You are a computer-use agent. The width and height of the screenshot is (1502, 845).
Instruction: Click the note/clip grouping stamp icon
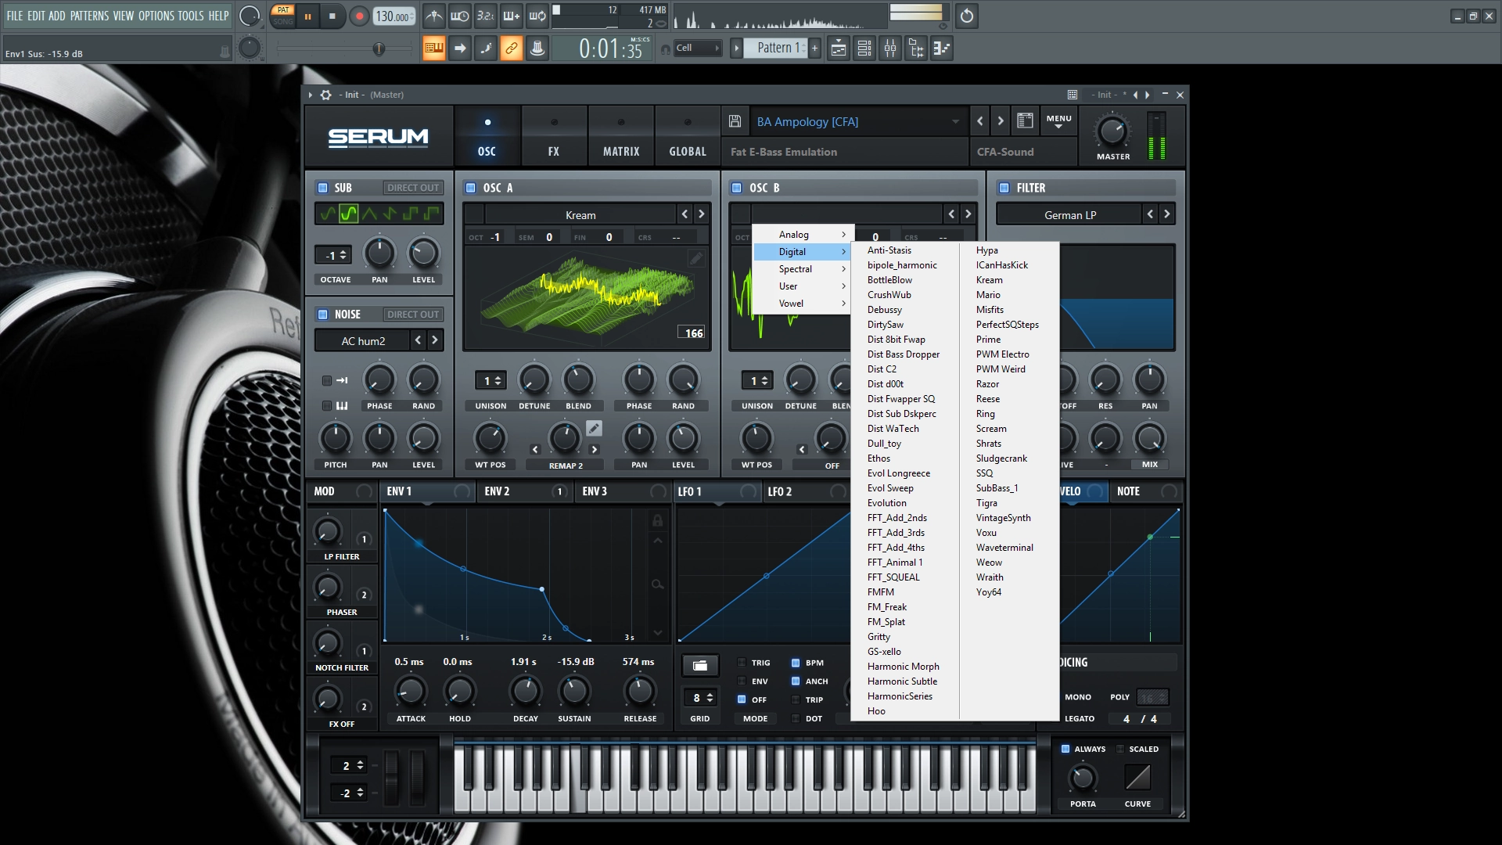537,49
